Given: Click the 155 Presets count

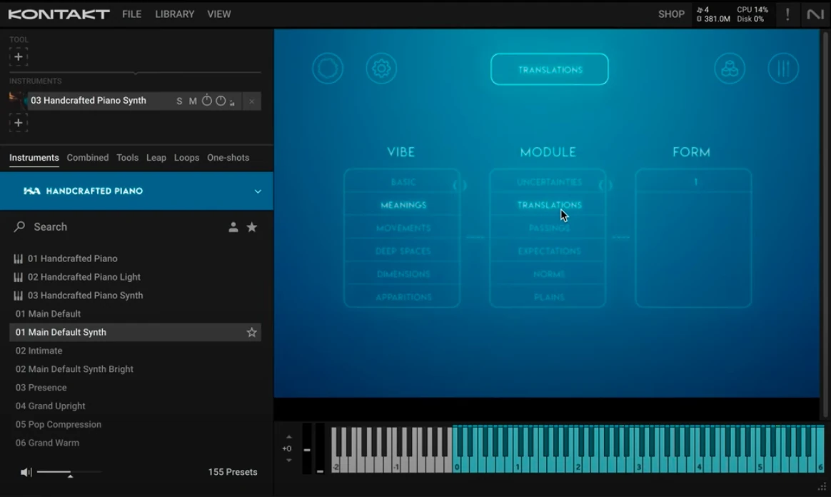Looking at the screenshot, I should tap(233, 472).
